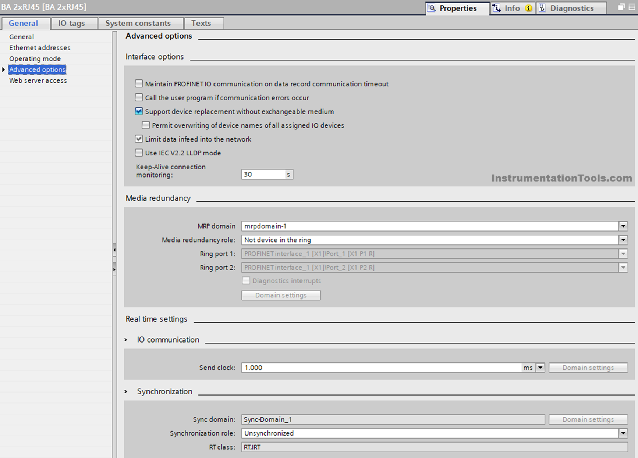Uncheck Limit data infeed into the network
The width and height of the screenshot is (638, 458).
[x=139, y=139]
